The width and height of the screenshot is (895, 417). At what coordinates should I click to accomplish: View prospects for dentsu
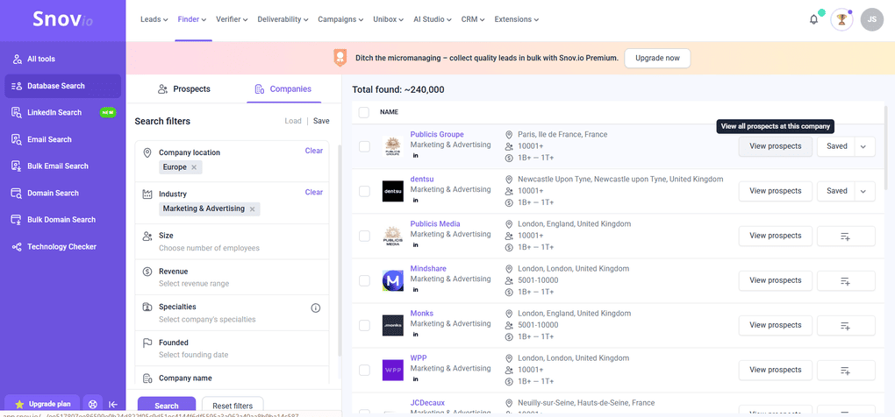[775, 191]
